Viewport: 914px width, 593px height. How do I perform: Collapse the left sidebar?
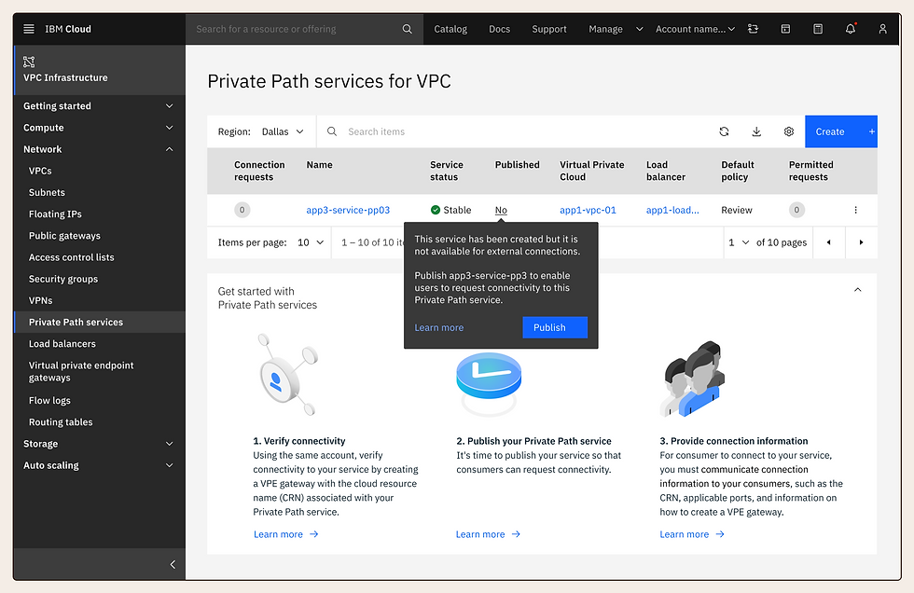click(x=173, y=564)
